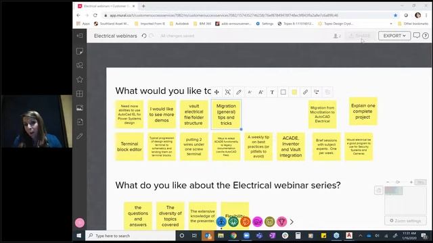Select the 'Explain one complete project' sticky note

coord(363,111)
